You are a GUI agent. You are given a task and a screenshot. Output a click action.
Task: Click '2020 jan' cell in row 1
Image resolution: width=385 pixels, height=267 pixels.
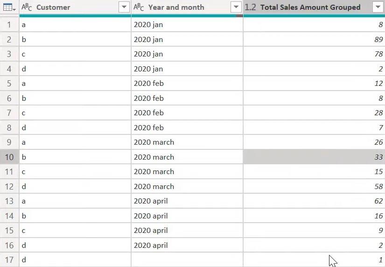coord(187,25)
